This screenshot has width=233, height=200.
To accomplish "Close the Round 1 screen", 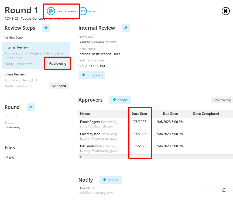I will tap(226, 11).
